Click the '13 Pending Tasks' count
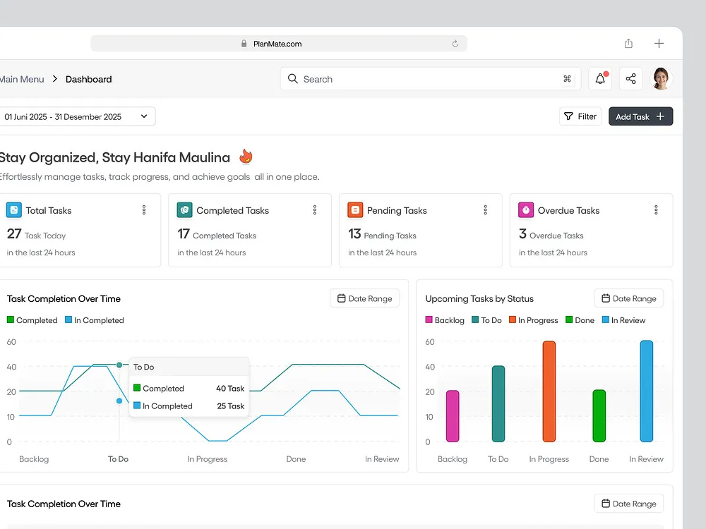Image resolution: width=706 pixels, height=529 pixels. coord(382,234)
